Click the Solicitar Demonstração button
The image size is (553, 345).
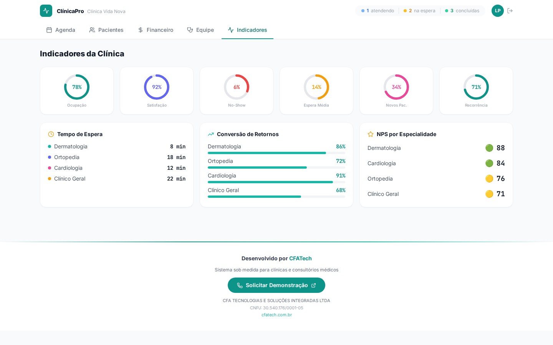276,285
